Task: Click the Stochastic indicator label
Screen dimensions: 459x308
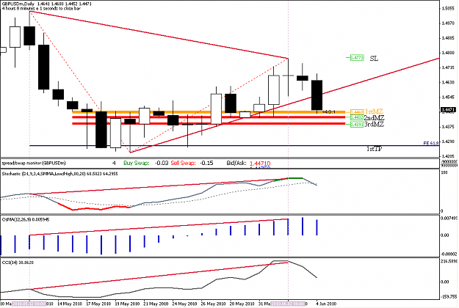Action: point(59,174)
